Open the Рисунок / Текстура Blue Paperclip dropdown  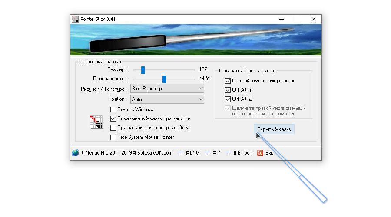[167, 89]
